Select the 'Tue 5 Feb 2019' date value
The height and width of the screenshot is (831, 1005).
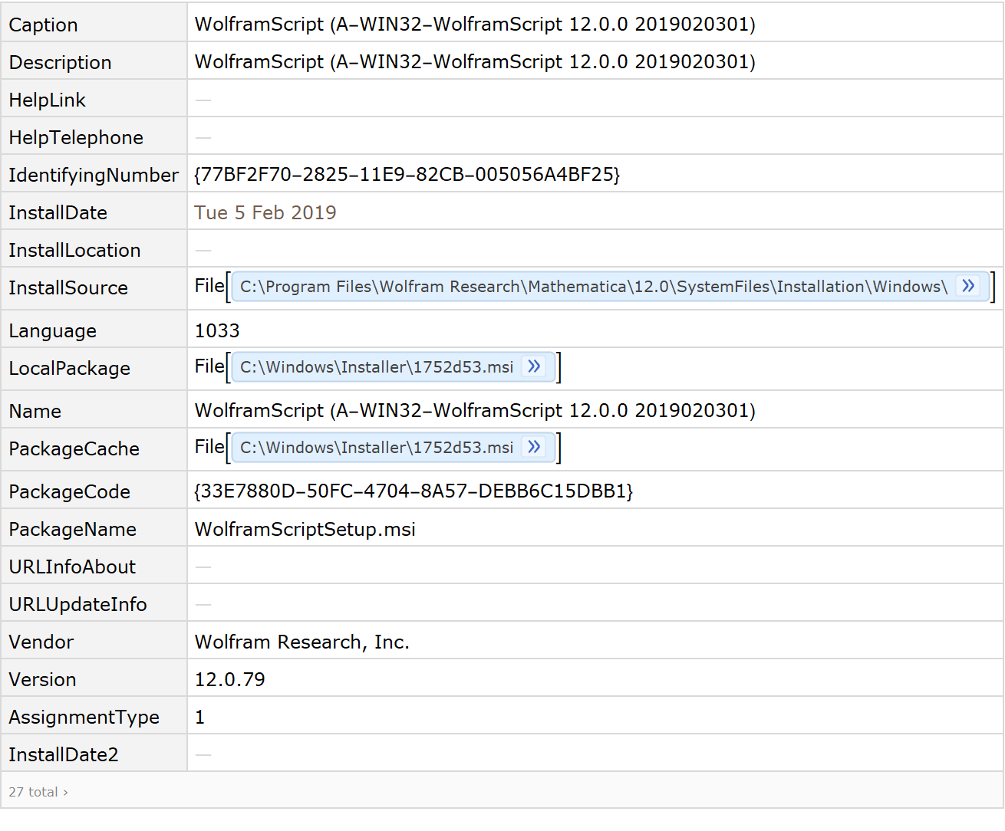(x=265, y=212)
